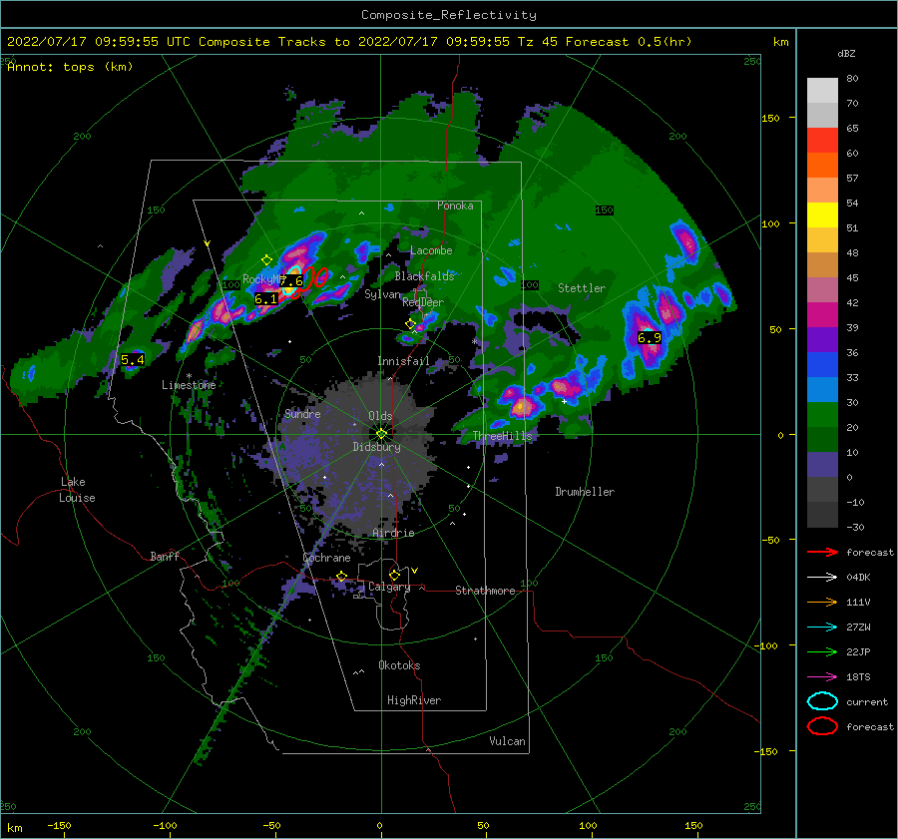Select the Limestone label
The height and width of the screenshot is (839, 898).
click(189, 385)
